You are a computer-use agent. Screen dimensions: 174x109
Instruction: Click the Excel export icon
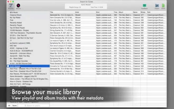click(x=163, y=7)
